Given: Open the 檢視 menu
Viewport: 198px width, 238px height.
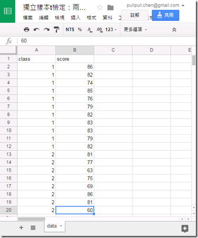Looking at the screenshot, I should 59,18.
